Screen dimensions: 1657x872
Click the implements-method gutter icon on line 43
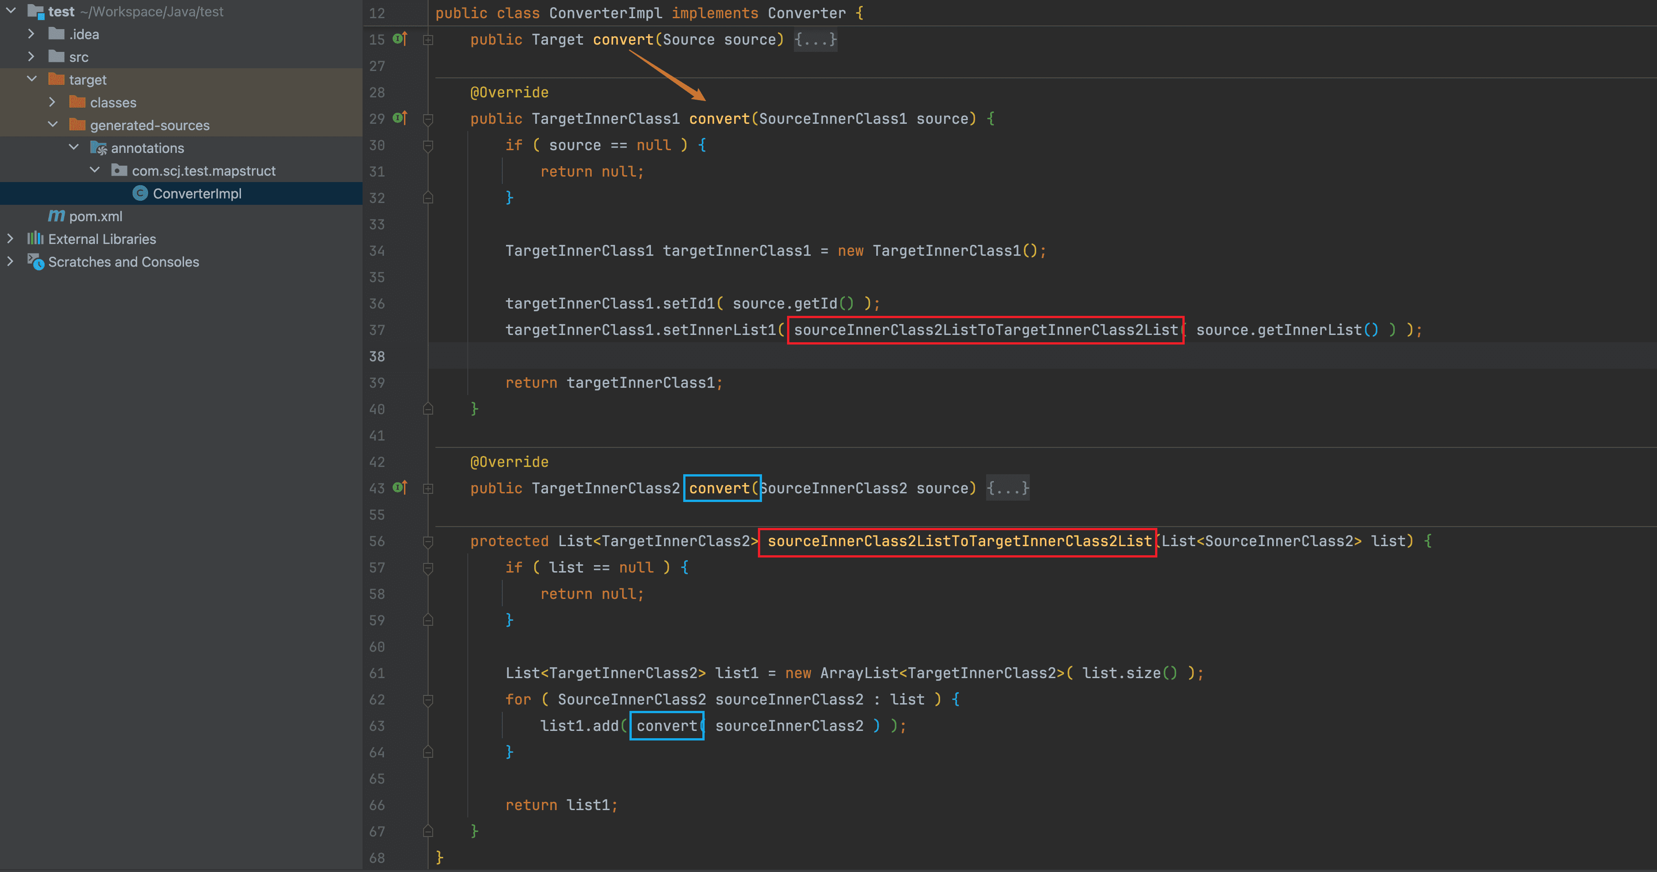pyautogui.click(x=399, y=488)
